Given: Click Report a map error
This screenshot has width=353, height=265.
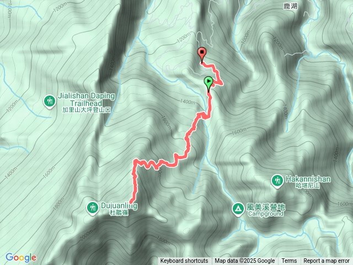Looking at the screenshot, I should coord(327,261).
